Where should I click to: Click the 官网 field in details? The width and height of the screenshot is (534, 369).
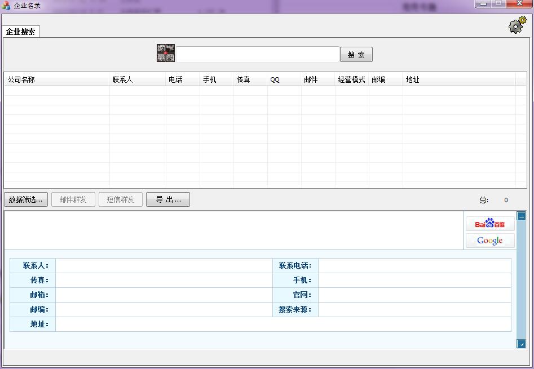coord(414,295)
